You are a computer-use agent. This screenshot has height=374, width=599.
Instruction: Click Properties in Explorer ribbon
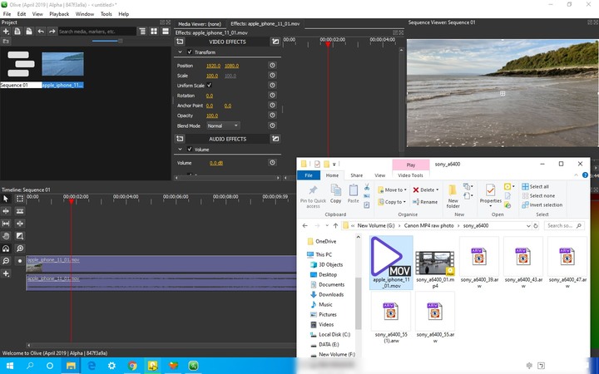tap(491, 195)
